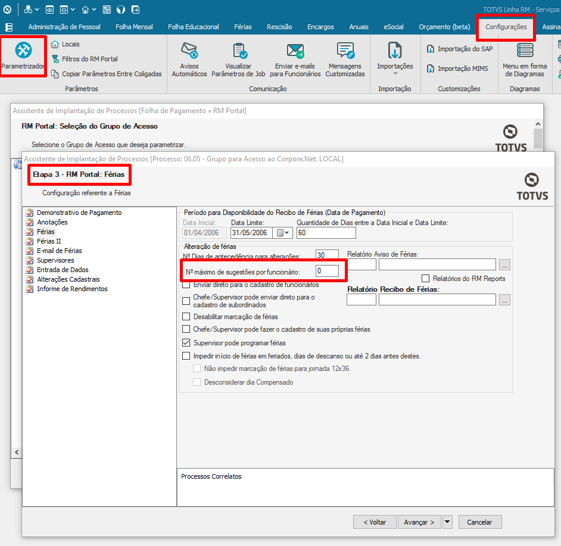
Task: Expand the Importações dropdown chevron
Action: (x=395, y=73)
